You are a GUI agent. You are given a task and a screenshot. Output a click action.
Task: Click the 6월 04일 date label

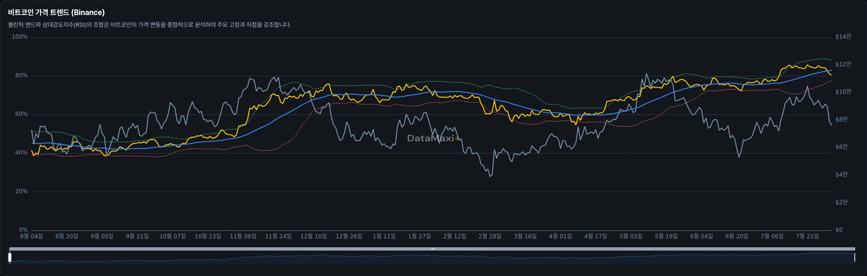click(702, 236)
